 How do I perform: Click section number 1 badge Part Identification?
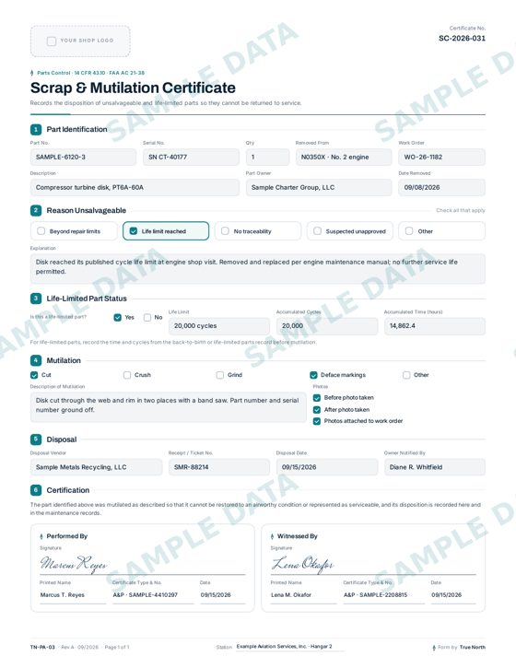[x=36, y=129]
